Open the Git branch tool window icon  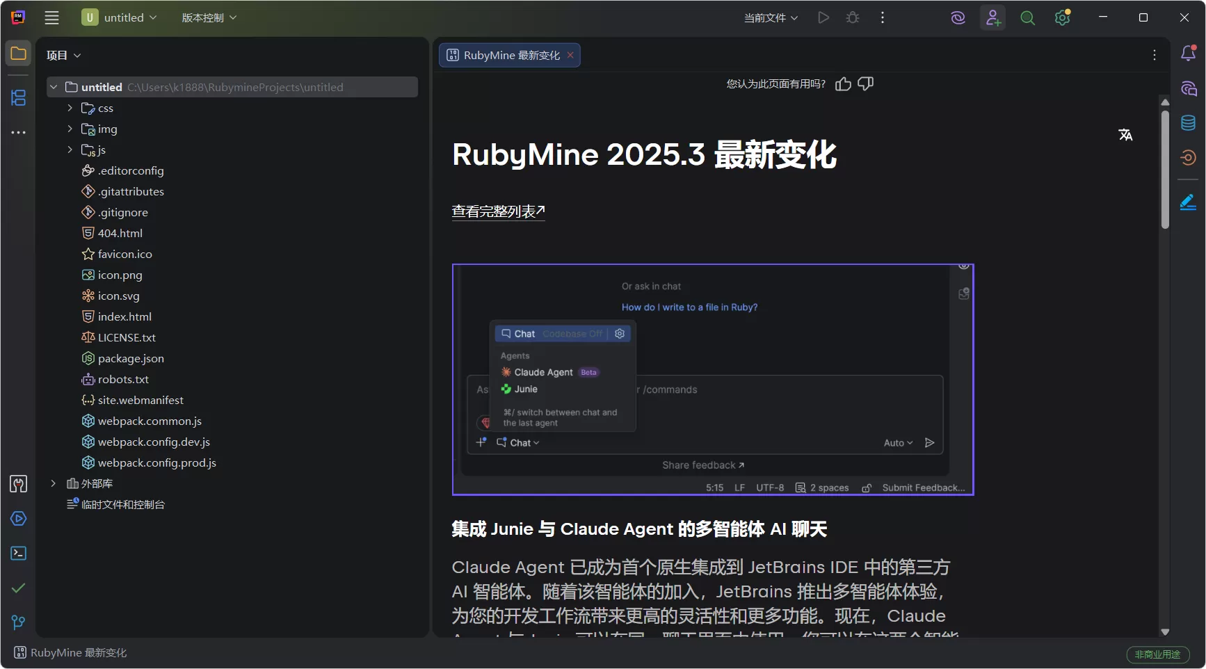tap(18, 622)
